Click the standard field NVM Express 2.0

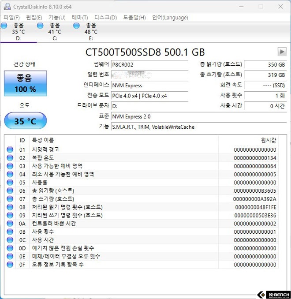(199, 116)
